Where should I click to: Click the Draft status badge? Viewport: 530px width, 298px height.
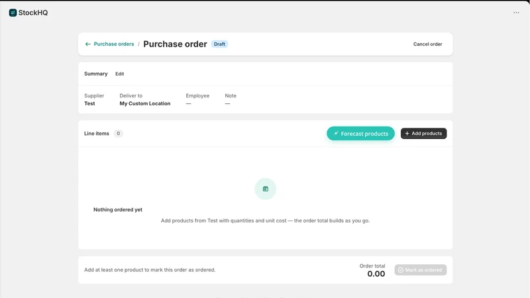[219, 44]
